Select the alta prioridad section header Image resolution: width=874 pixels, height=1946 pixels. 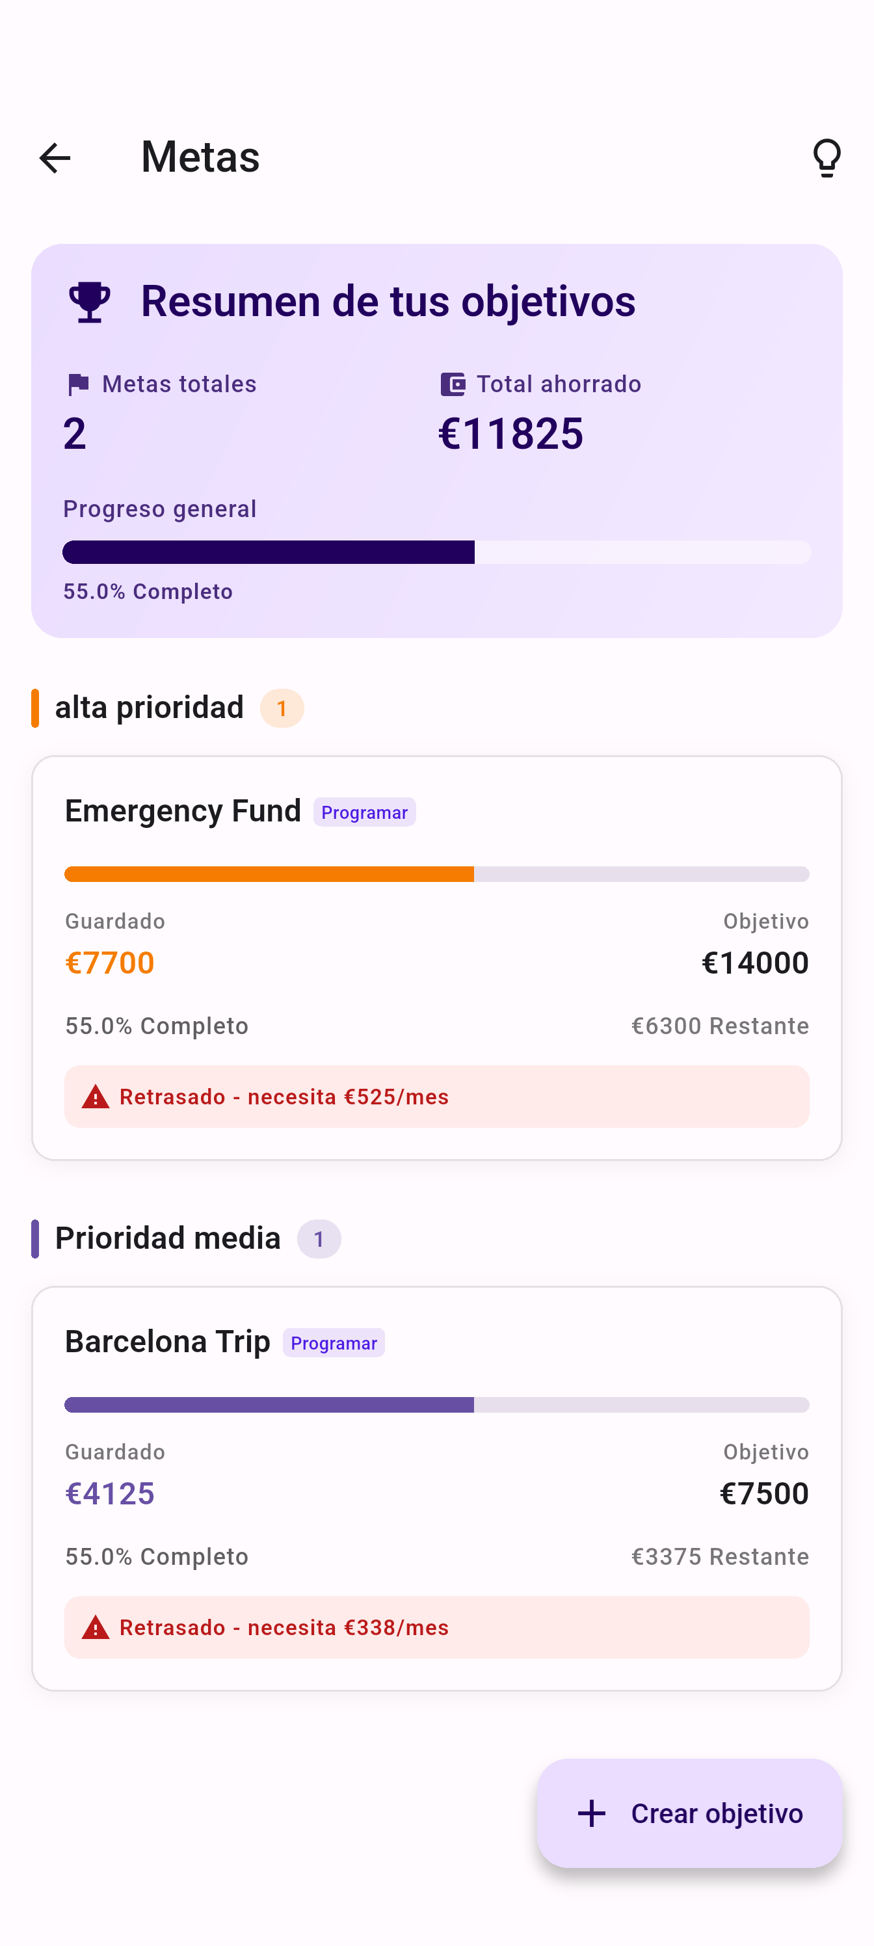tap(150, 708)
